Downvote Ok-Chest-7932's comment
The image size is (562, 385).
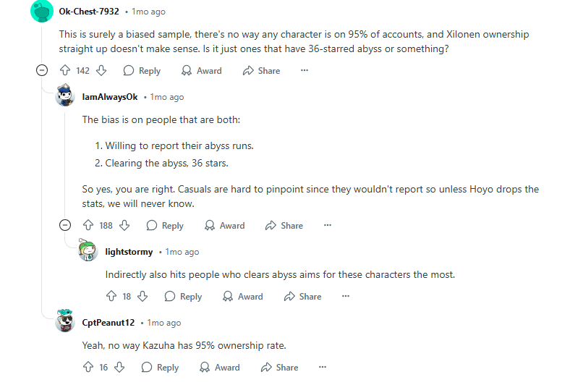(x=102, y=71)
